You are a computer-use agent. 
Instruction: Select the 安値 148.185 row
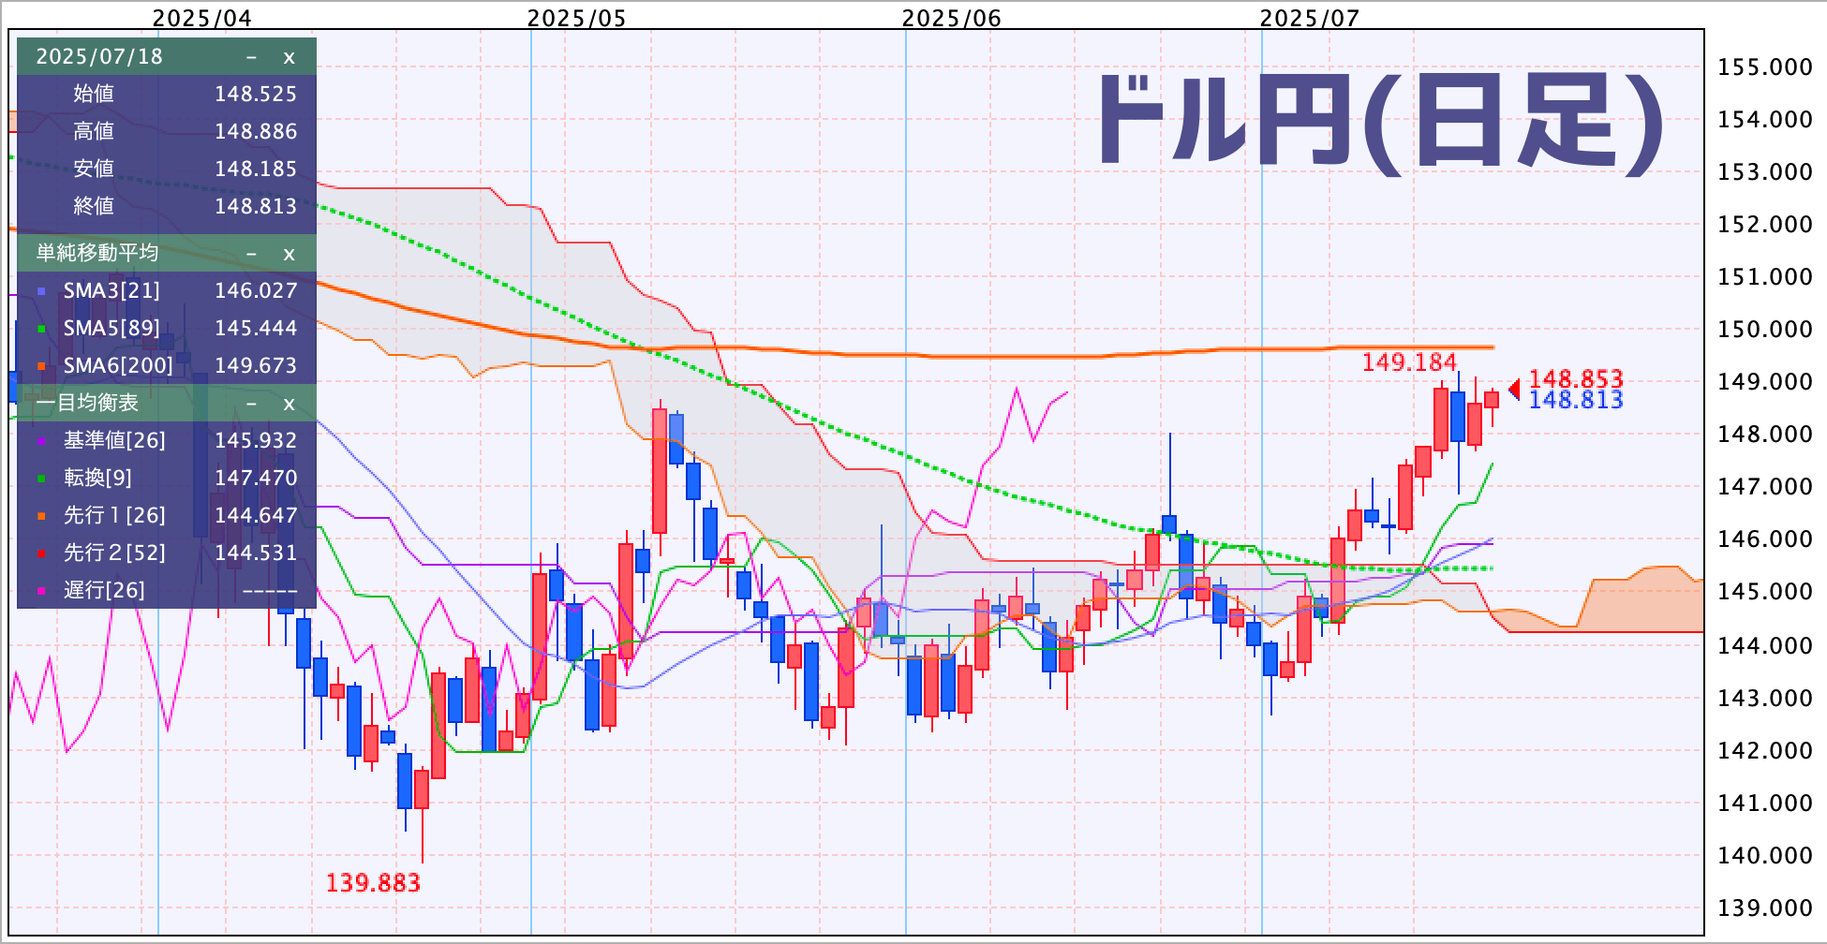(x=167, y=169)
